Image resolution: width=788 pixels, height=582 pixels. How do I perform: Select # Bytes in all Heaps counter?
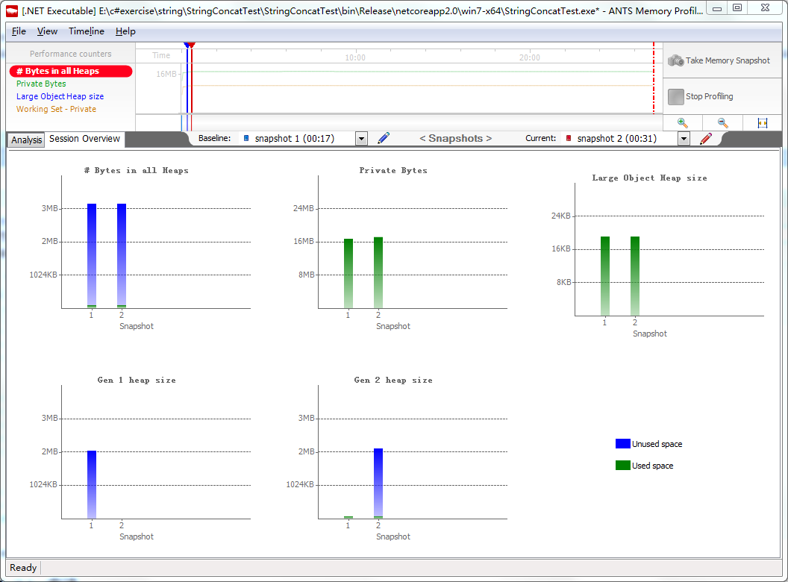point(71,72)
